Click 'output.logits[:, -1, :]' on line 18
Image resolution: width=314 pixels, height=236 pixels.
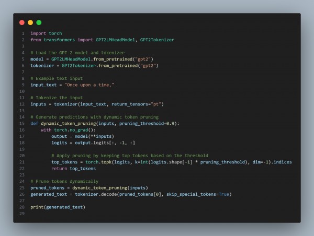105,143
